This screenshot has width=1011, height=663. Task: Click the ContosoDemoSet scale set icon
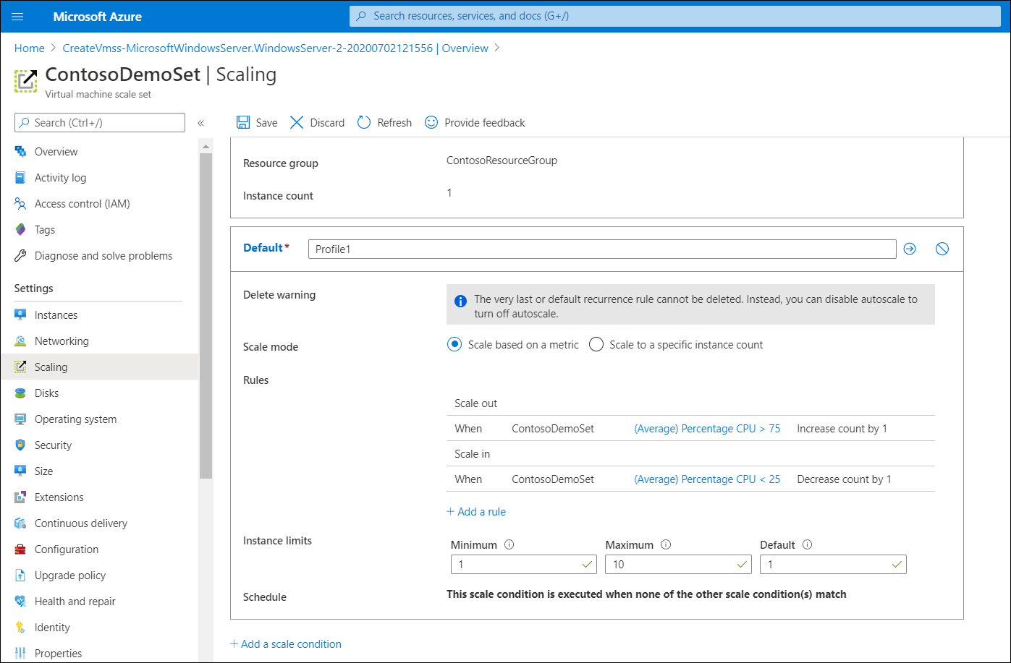pos(26,80)
